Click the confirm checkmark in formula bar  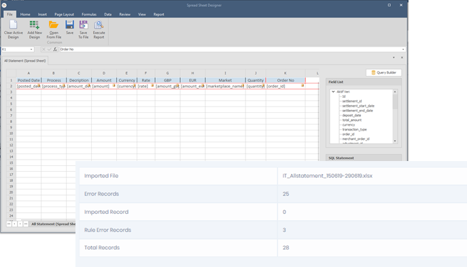click(49, 50)
